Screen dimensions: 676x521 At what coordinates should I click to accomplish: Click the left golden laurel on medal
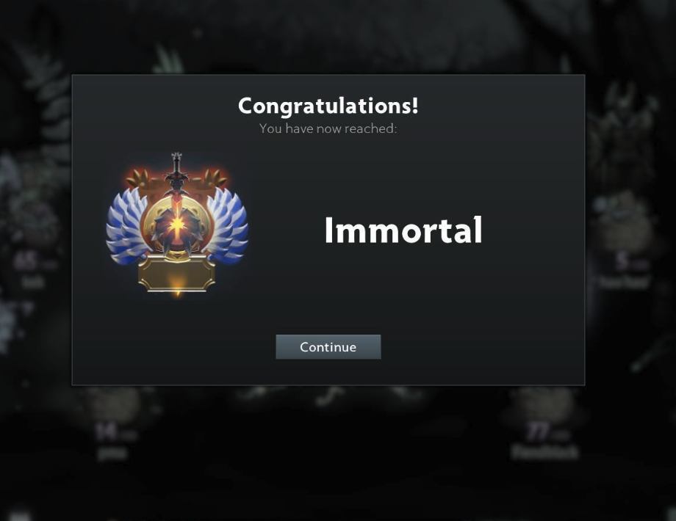point(139,179)
